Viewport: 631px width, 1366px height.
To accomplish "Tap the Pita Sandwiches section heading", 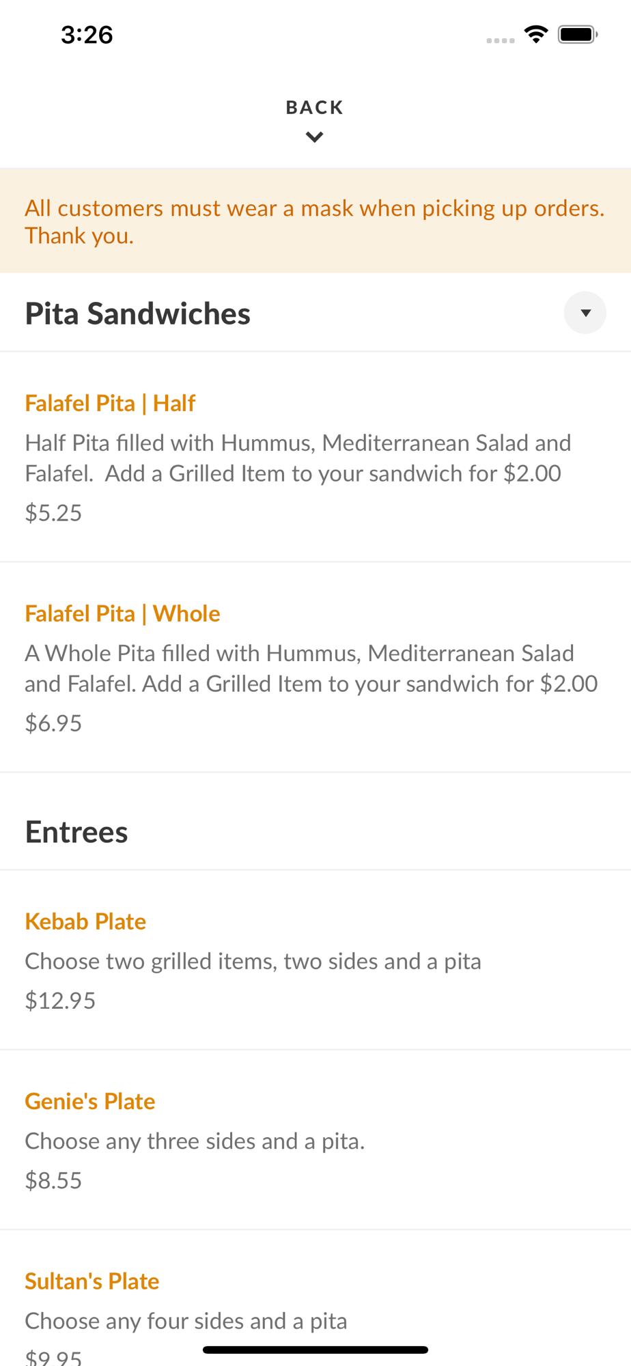I will pos(137,313).
